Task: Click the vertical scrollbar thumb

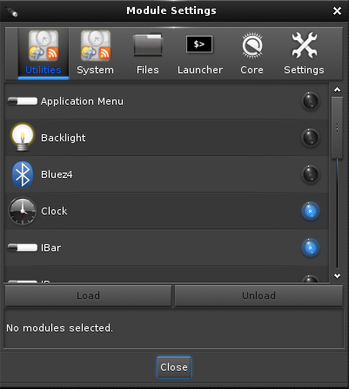Action: click(337, 127)
